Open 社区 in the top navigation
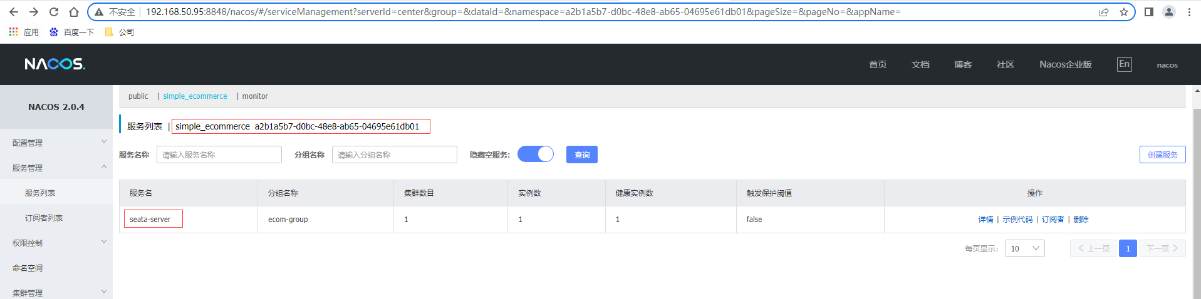 pyautogui.click(x=1006, y=64)
